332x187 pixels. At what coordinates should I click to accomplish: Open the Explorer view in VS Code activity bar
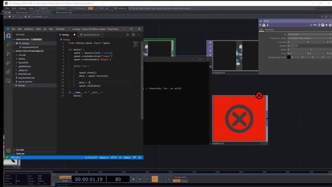point(8,36)
